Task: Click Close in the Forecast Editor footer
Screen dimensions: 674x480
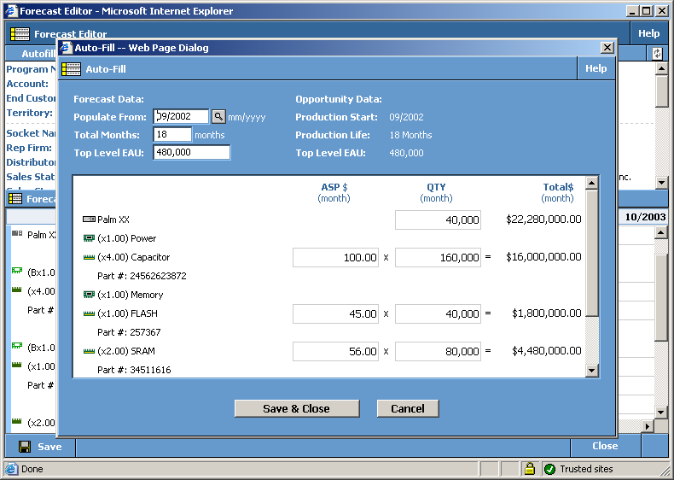Action: pos(605,446)
